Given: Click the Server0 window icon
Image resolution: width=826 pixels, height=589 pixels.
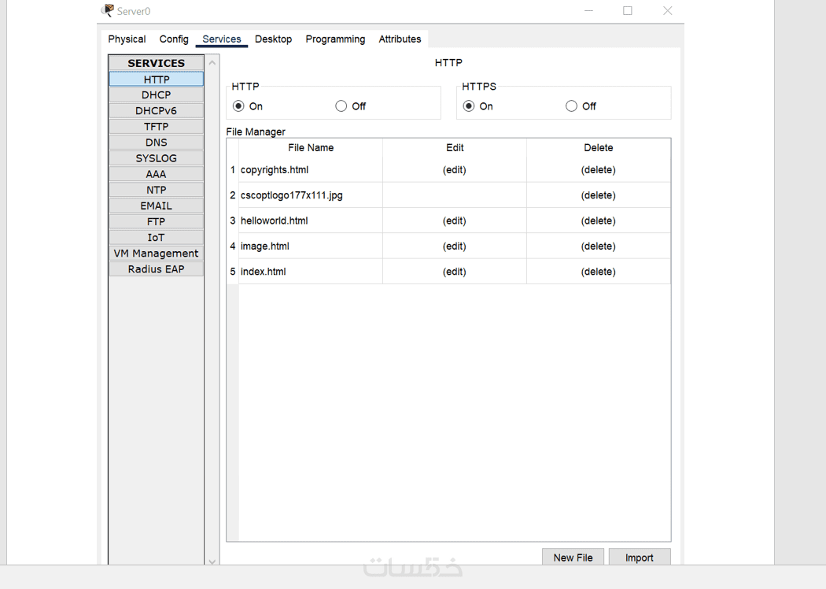Looking at the screenshot, I should (x=108, y=10).
